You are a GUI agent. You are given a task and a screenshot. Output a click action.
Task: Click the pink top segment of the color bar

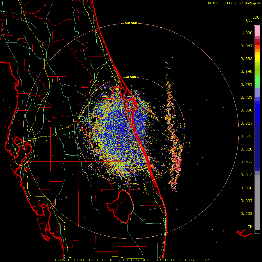[x=257, y=31]
